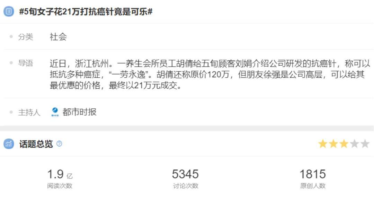Click the topic document icon beside the hashtag title
The height and width of the screenshot is (197, 374).
pyautogui.click(x=9, y=11)
